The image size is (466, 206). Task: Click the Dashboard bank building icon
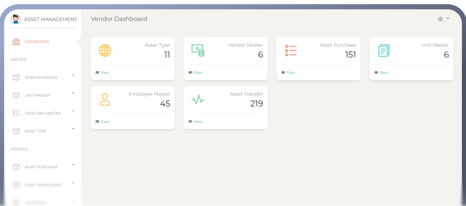pos(16,42)
